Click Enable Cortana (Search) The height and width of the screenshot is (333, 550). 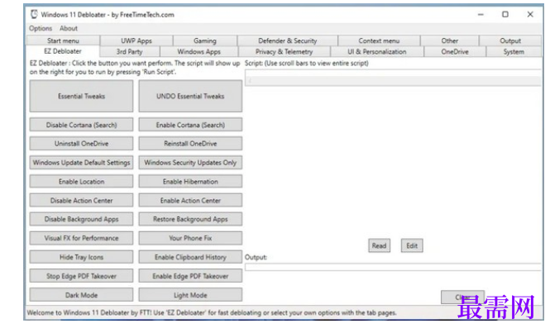pyautogui.click(x=190, y=125)
